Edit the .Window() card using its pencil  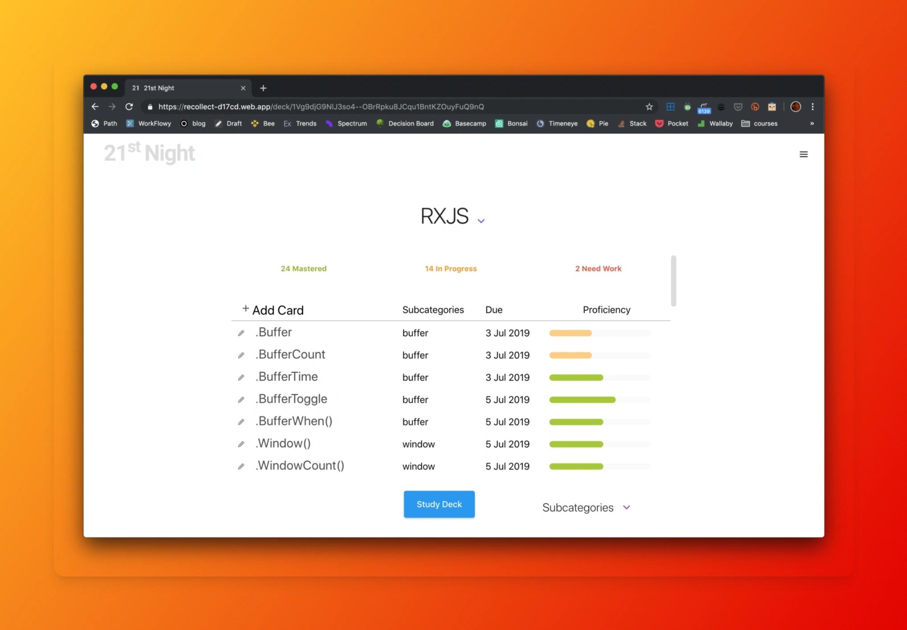[241, 444]
